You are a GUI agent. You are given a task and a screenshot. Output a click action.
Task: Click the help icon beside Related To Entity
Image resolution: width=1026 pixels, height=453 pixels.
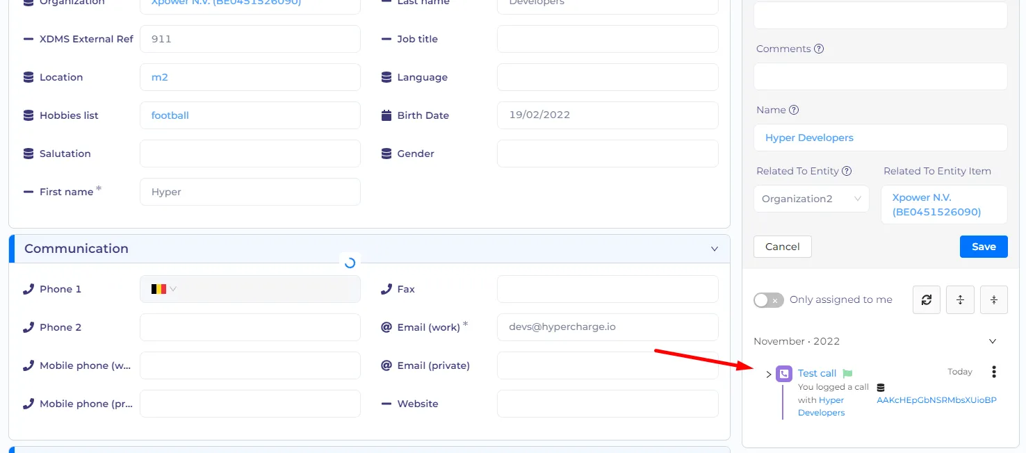[x=846, y=171]
